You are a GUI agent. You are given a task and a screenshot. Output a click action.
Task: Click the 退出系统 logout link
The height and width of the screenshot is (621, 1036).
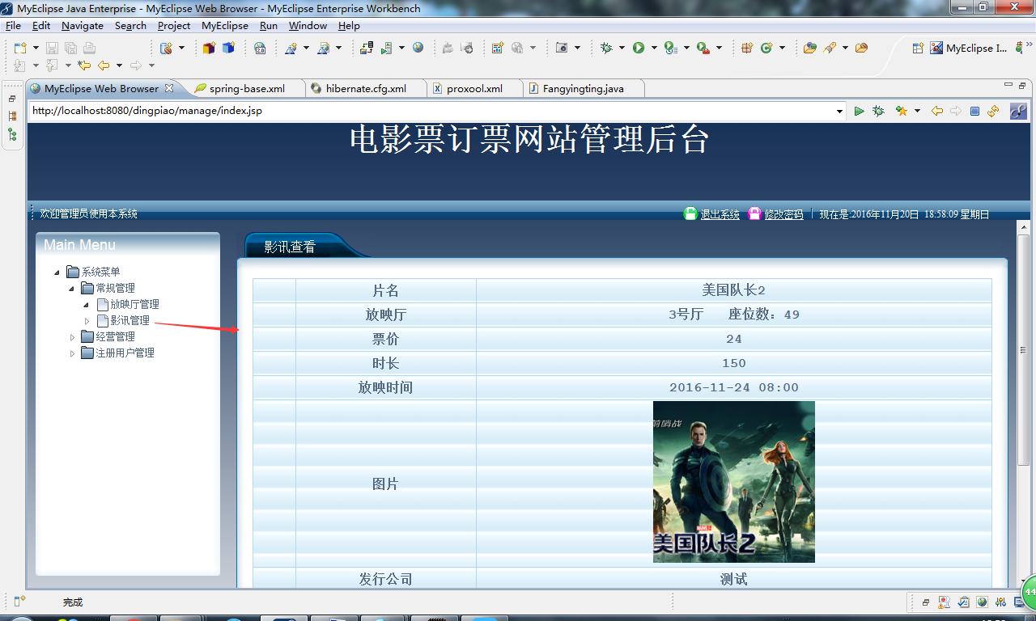click(720, 214)
